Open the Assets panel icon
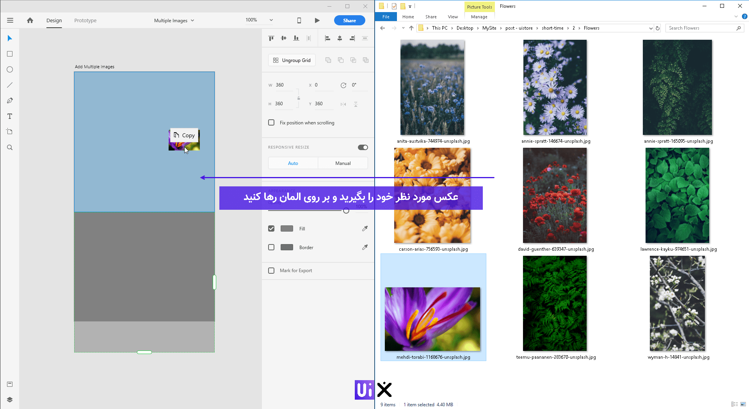This screenshot has width=749, height=409. coord(10,384)
